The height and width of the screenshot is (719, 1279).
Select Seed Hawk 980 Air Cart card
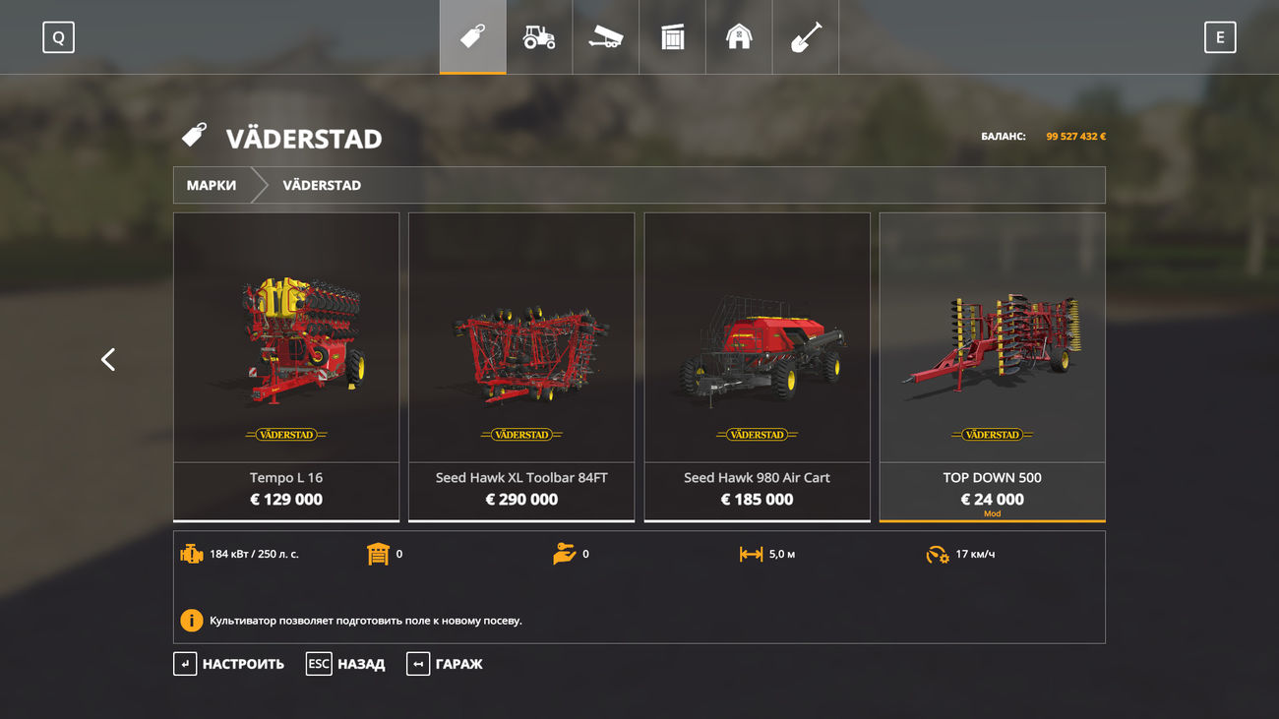(x=758, y=367)
